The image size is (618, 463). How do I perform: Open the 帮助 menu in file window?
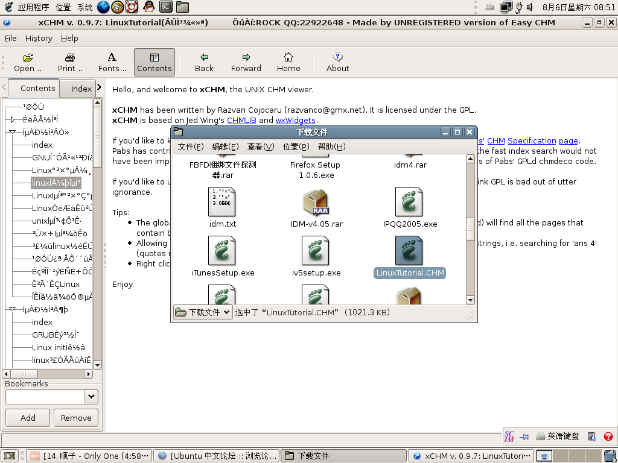tap(331, 146)
